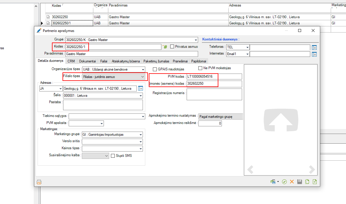Image resolution: width=346 pixels, height=204 pixels.
Task: Open the Marketingo grupė dropdown
Action: pos(141,135)
